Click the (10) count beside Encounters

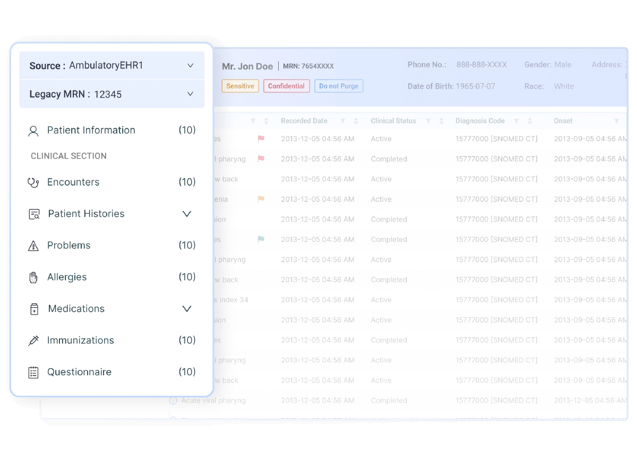(x=187, y=182)
